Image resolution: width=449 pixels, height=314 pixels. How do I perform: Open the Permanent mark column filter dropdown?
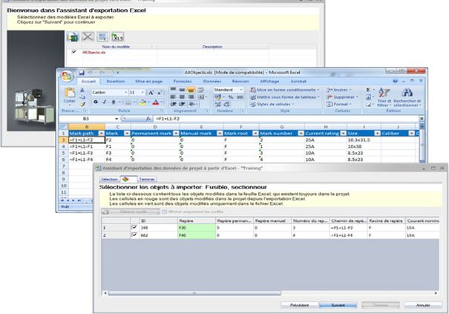[176, 134]
